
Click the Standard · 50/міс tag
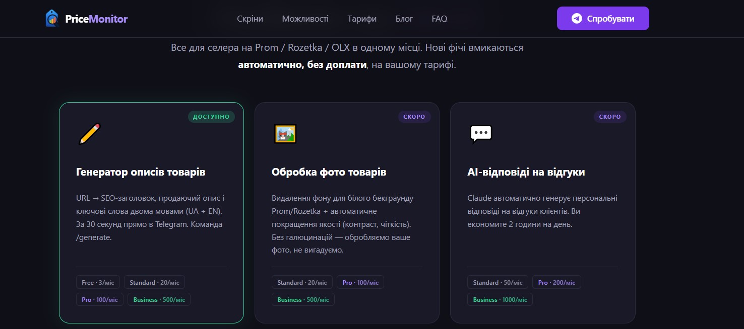(x=498, y=283)
